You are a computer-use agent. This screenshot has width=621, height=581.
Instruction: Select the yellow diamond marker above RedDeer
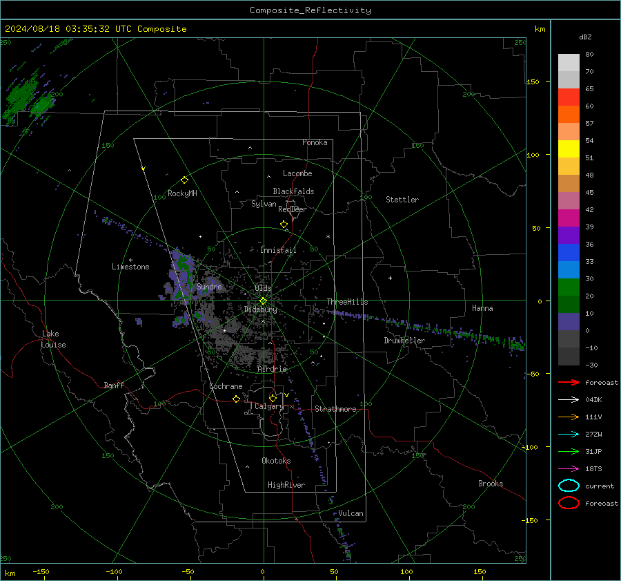tap(284, 225)
